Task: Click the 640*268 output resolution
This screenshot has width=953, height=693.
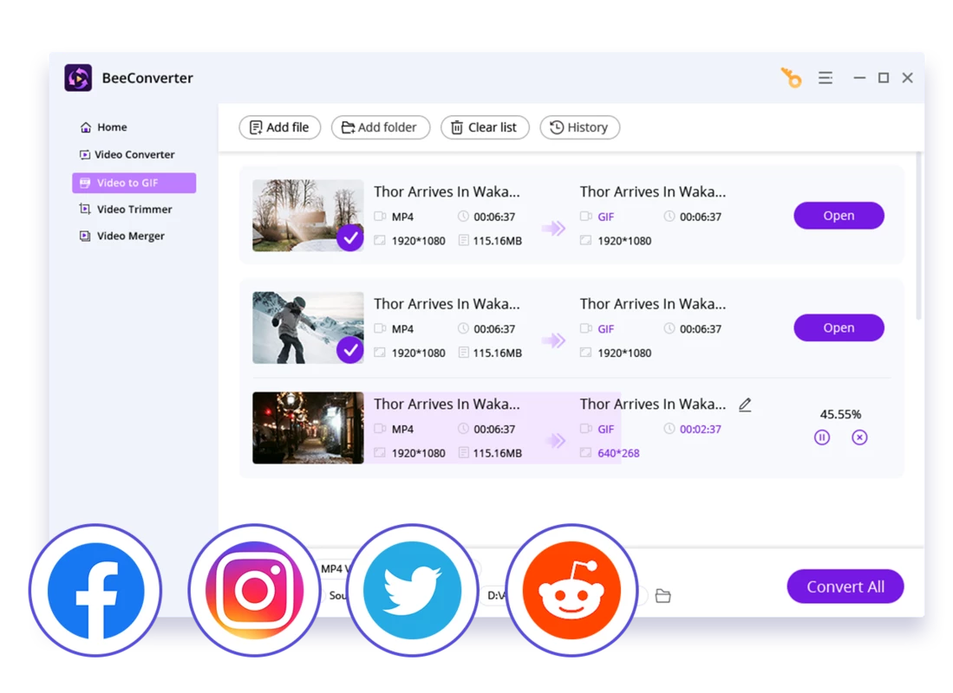Action: [618, 453]
